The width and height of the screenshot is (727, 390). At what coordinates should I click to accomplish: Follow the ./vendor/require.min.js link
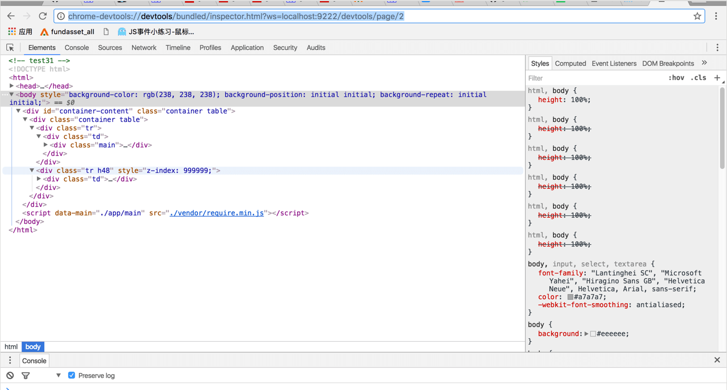(x=217, y=213)
